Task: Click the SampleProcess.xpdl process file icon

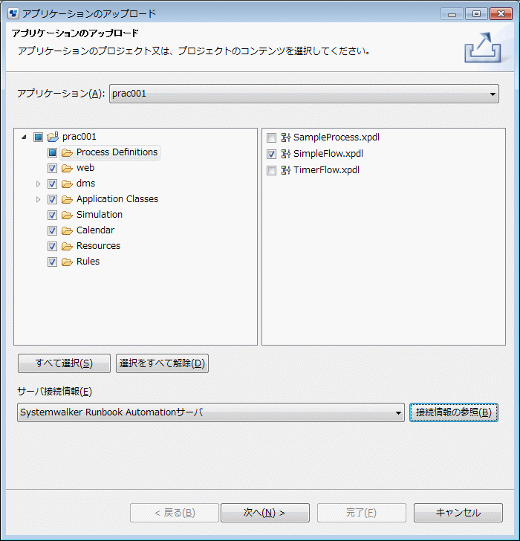Action: (285, 137)
